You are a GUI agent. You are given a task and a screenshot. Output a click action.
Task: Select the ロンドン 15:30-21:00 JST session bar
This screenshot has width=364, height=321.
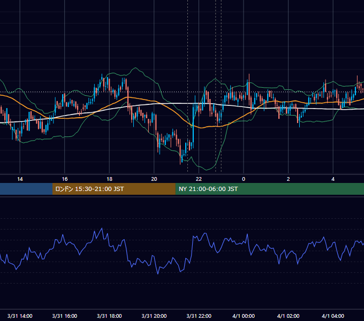[x=113, y=189]
